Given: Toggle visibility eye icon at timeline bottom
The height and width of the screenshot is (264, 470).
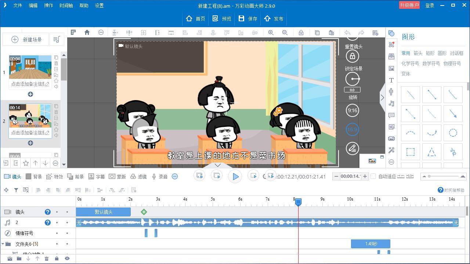Looking at the screenshot, I should [x=67, y=259].
